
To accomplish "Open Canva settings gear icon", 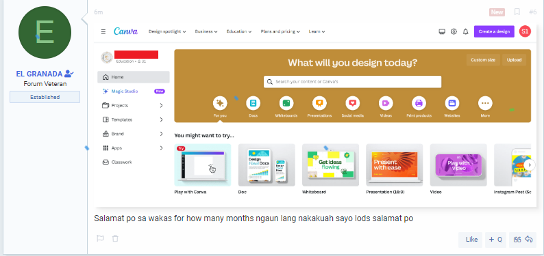I will point(454,31).
